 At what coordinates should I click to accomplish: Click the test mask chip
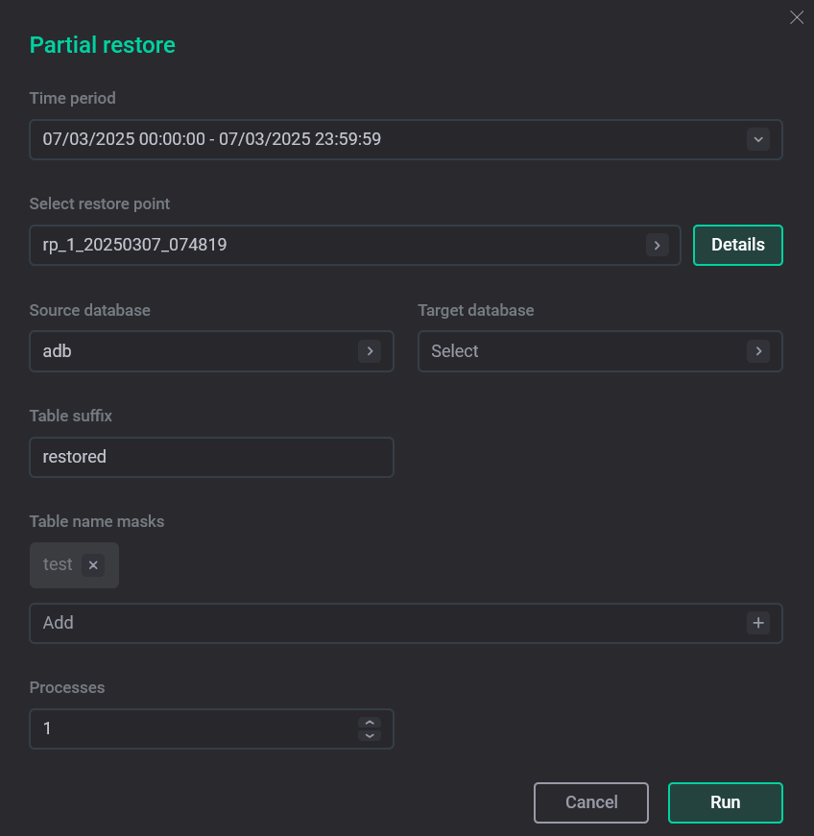[x=74, y=565]
